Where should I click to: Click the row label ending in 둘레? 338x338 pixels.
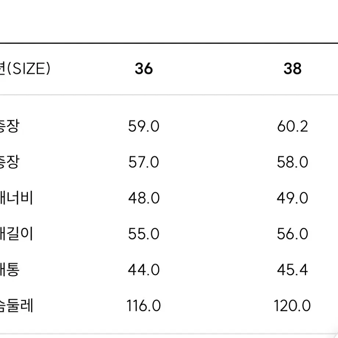[17, 306]
